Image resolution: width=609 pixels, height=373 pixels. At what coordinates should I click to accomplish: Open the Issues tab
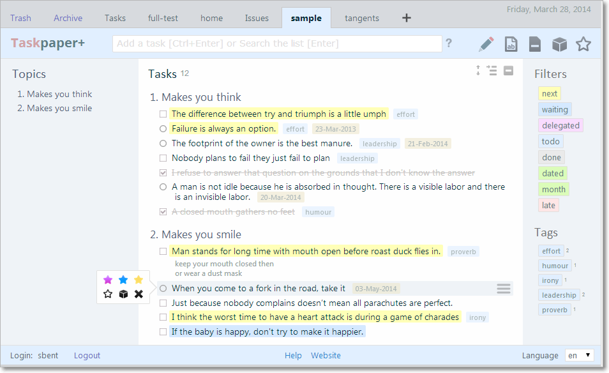pyautogui.click(x=257, y=18)
